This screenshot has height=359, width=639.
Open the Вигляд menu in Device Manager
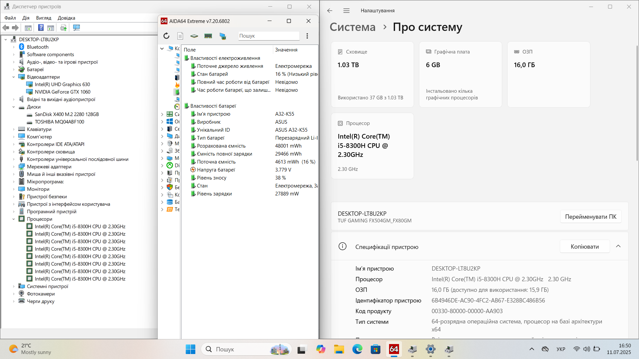44,18
